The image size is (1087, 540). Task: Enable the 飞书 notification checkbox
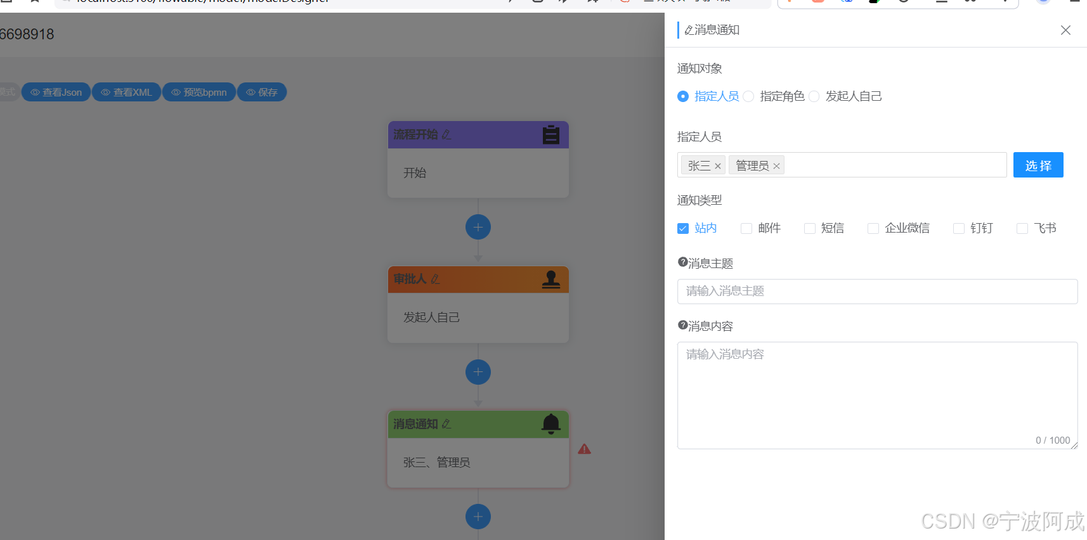pos(1022,228)
